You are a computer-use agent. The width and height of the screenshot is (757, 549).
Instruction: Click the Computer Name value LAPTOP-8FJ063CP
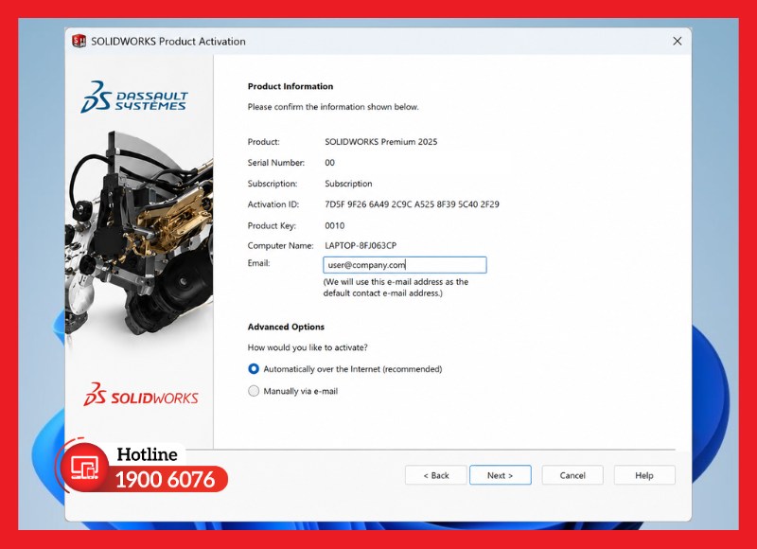361,245
